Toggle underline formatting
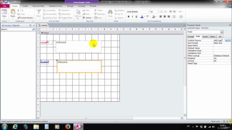The image size is (232, 130). [136, 17]
